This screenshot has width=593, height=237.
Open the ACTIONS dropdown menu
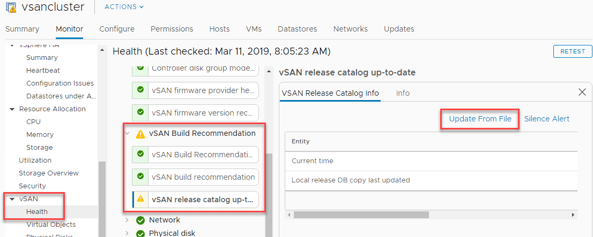pyautogui.click(x=124, y=7)
